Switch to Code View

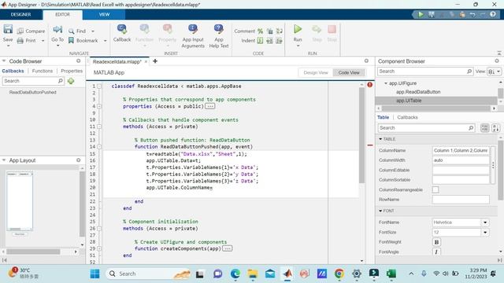[349, 73]
